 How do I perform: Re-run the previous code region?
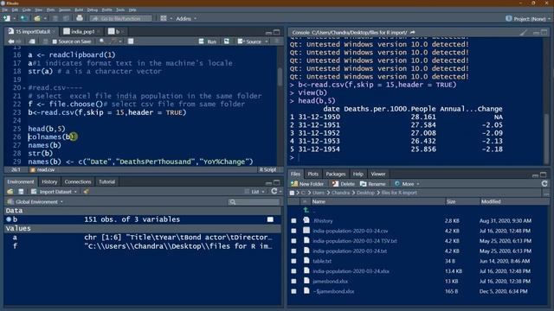[x=227, y=41]
